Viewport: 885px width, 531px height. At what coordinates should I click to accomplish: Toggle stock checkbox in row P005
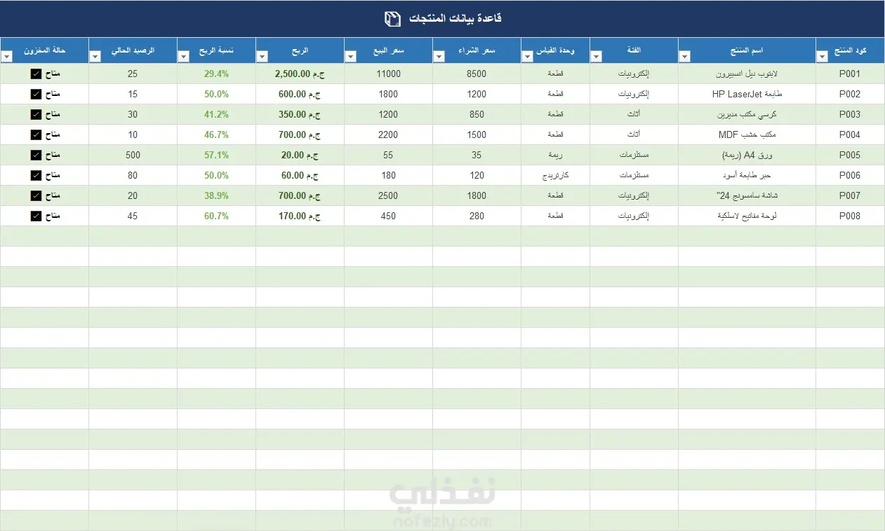(36, 155)
